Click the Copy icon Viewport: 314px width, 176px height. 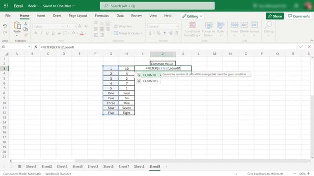tap(26, 29)
